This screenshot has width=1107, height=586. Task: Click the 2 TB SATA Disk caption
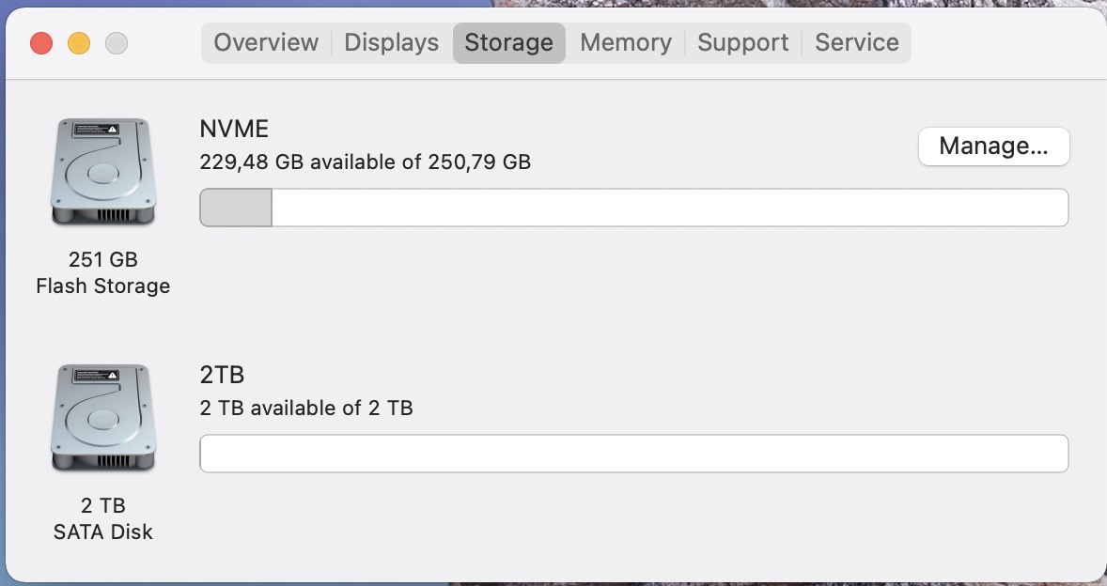[103, 518]
